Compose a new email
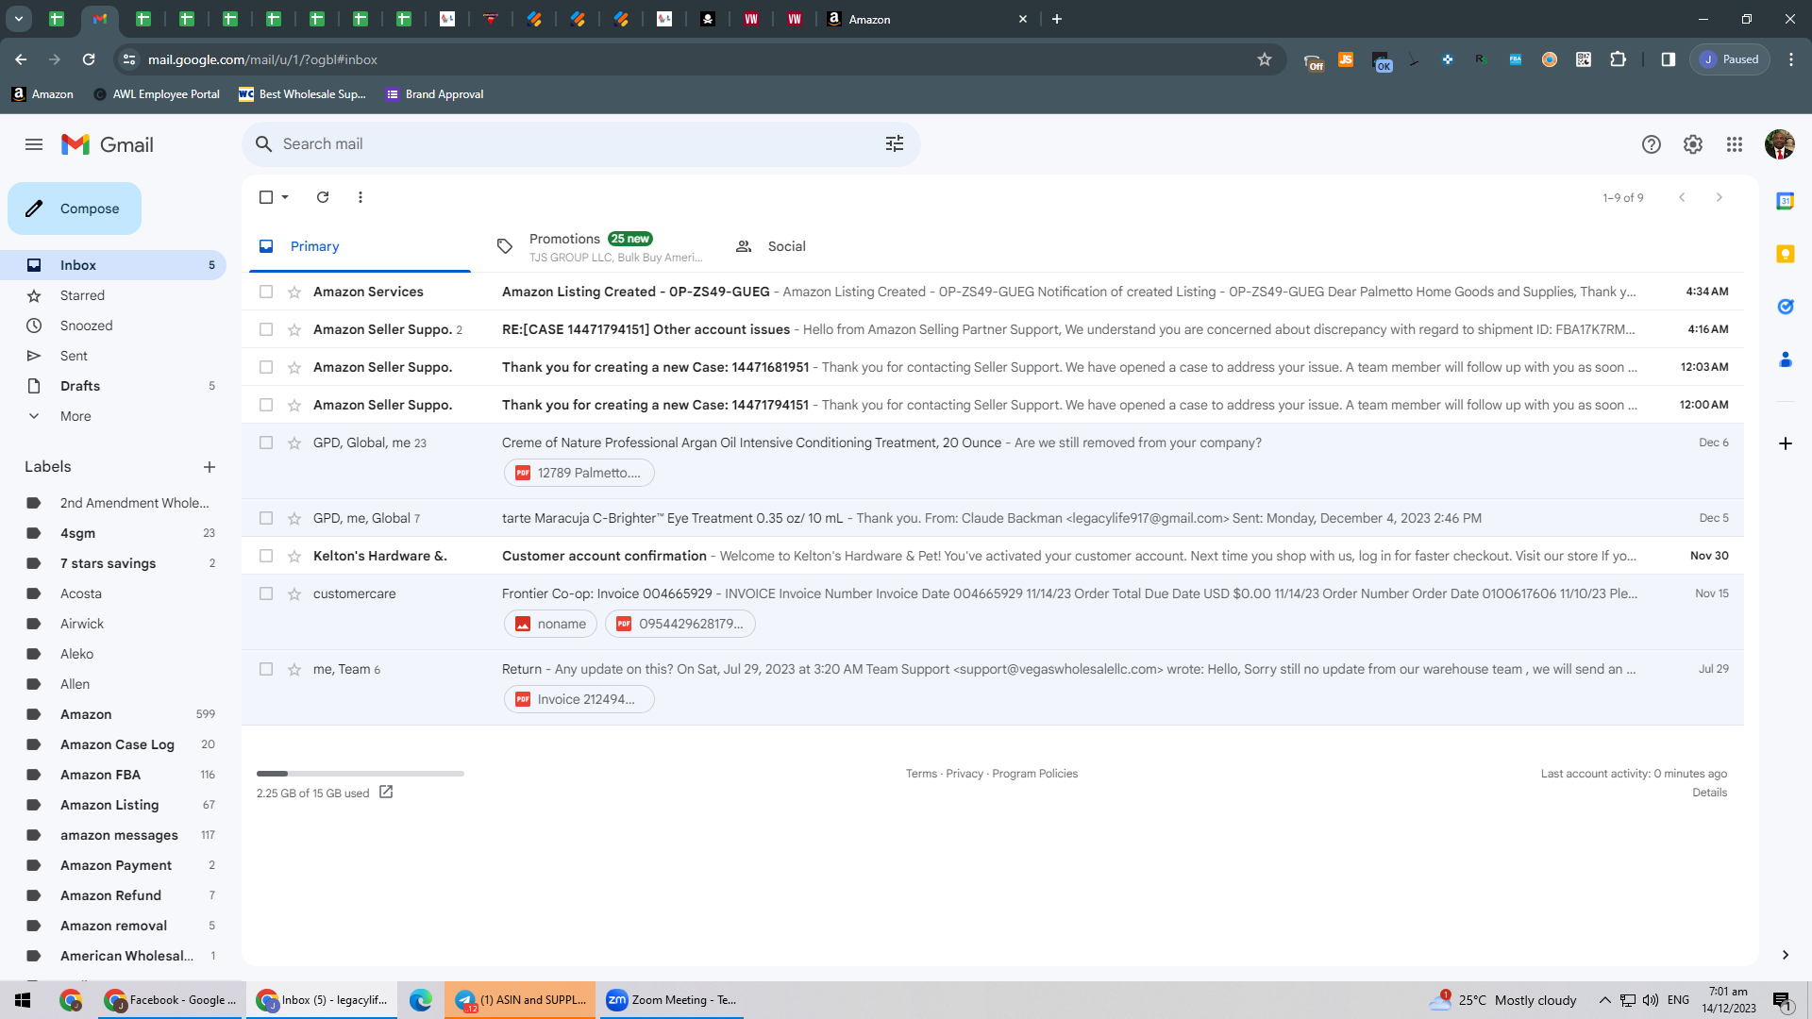This screenshot has height=1019, width=1812. [x=75, y=209]
